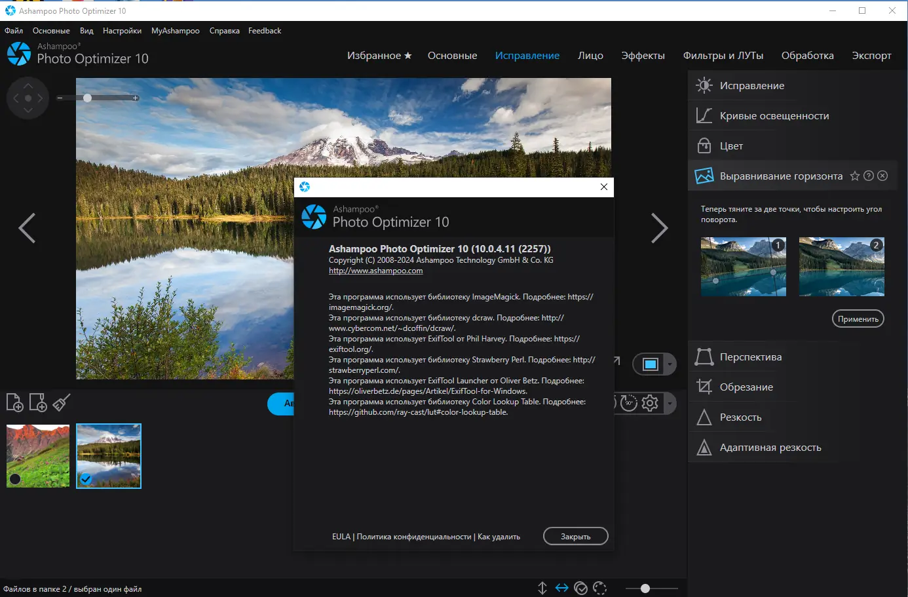The height and width of the screenshot is (597, 908).
Task: Select the snowy mountain lake thumbnail
Action: coord(109,456)
